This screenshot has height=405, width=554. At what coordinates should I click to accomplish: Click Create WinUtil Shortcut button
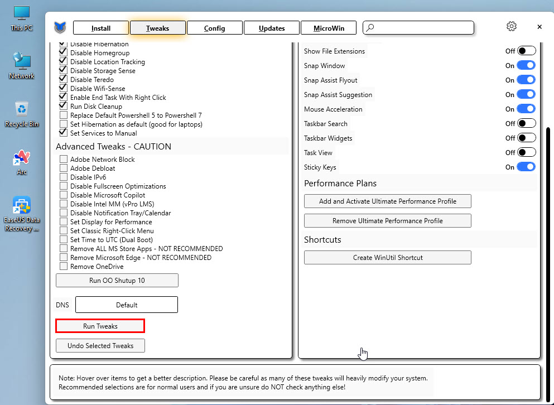point(388,257)
